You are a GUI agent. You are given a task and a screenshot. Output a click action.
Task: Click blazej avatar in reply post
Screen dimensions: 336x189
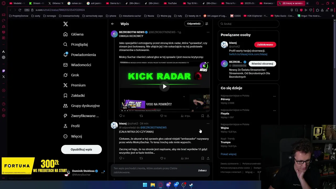[114, 125]
